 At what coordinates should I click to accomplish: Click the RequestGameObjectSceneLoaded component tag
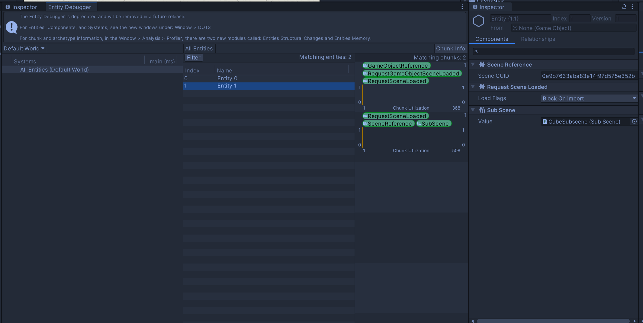412,73
